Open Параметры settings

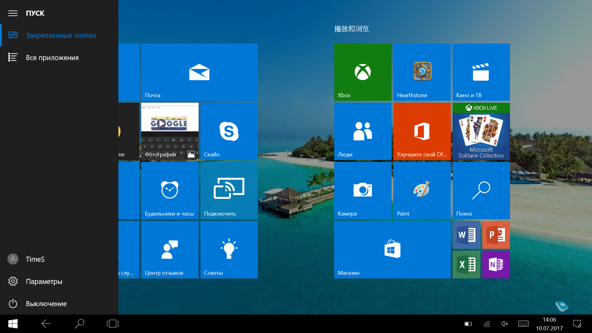59,282
